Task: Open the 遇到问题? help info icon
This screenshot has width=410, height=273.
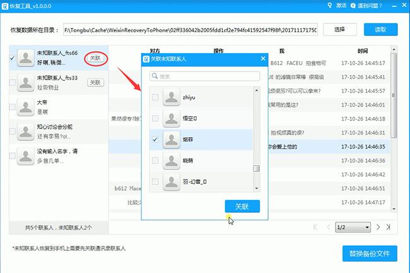Action: [353, 6]
